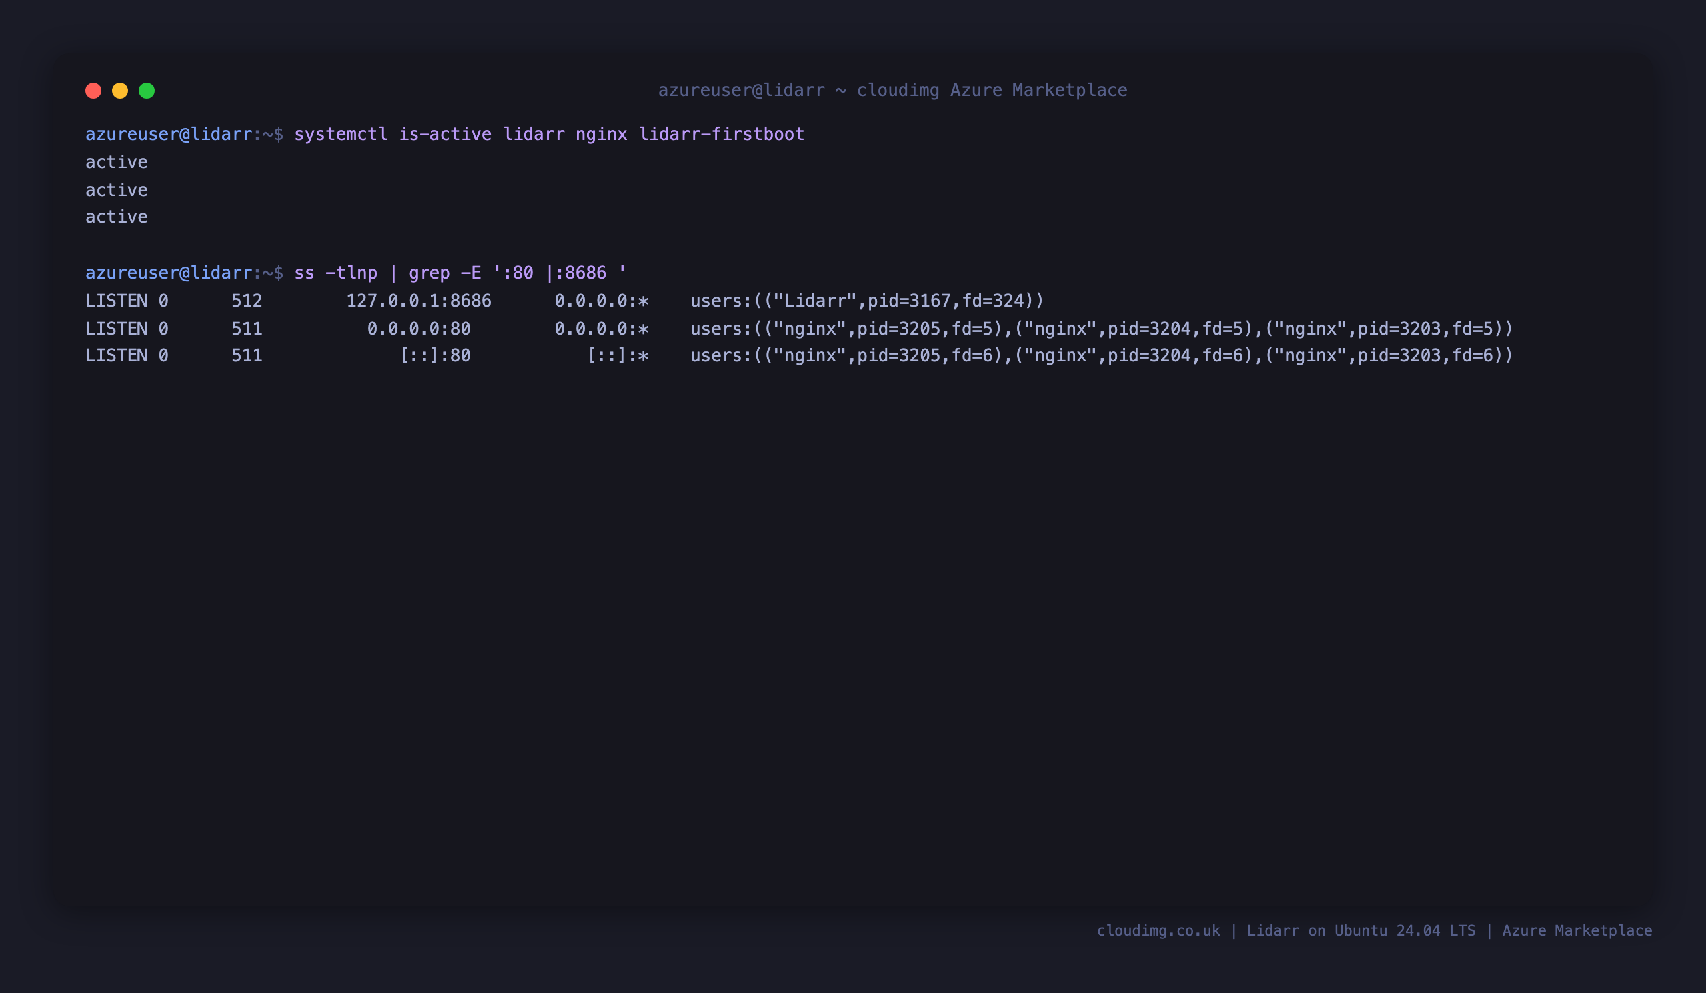Click the footer 'Azure Marketplace' text

1577,931
